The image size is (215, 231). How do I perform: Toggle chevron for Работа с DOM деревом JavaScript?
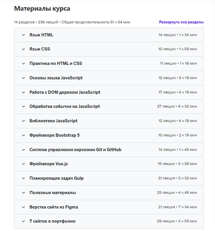[24, 92]
